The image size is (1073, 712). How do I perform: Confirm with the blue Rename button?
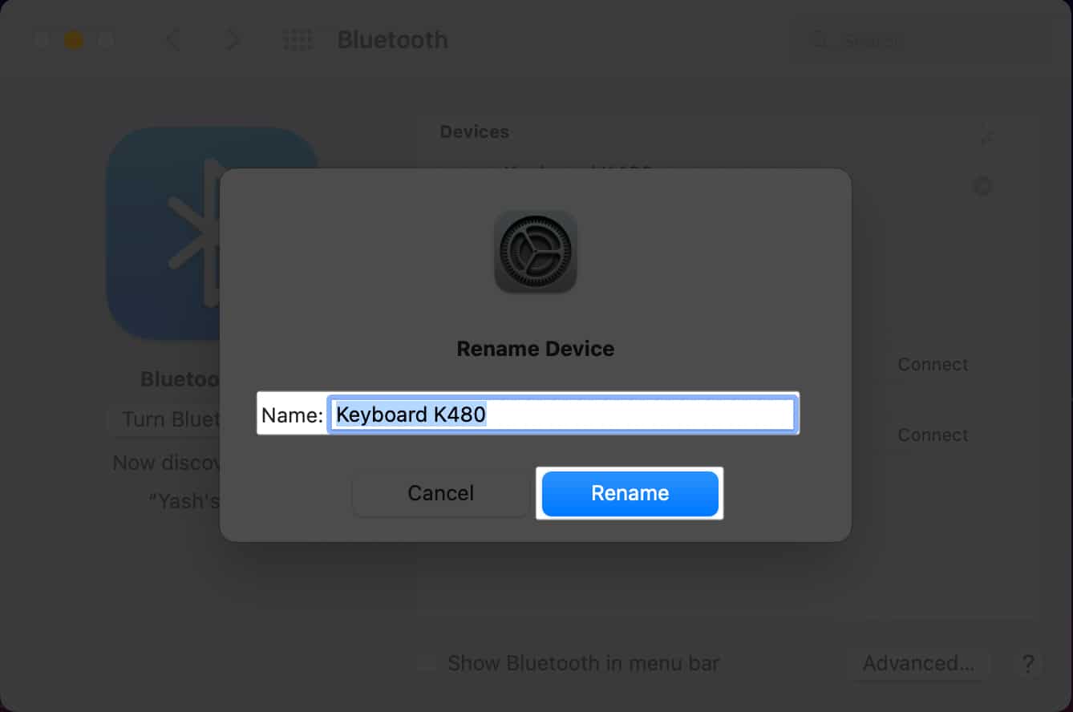click(x=630, y=493)
